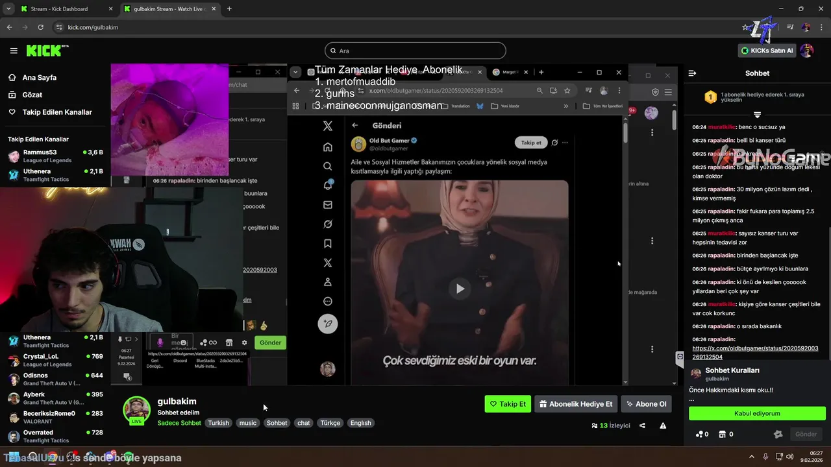The height and width of the screenshot is (467, 831).
Task: Click the Sohbet tag chip
Action: (277, 423)
